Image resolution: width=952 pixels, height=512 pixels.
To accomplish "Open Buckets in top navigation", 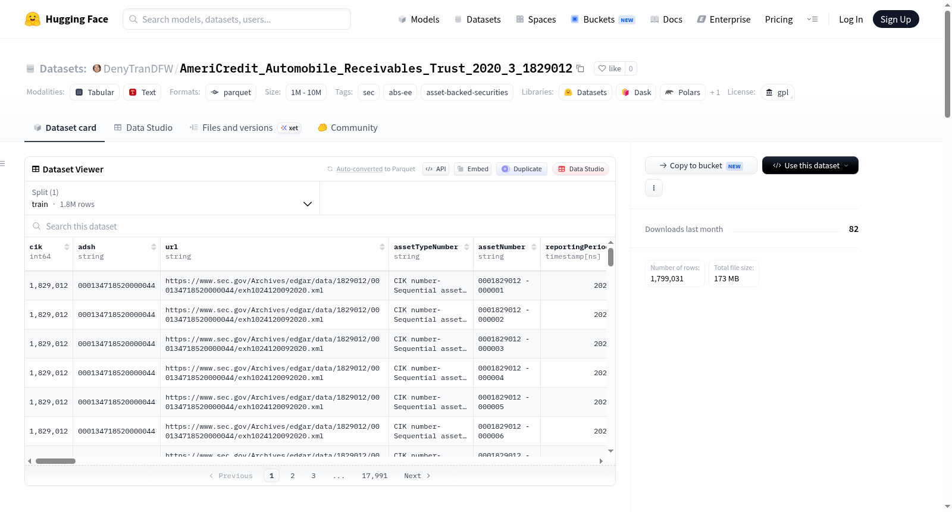I will tap(602, 19).
